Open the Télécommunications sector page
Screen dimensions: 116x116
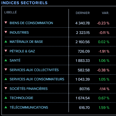tap(29, 107)
